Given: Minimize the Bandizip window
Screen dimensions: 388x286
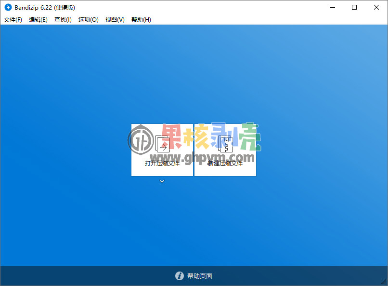Looking at the screenshot, I should [333, 7].
